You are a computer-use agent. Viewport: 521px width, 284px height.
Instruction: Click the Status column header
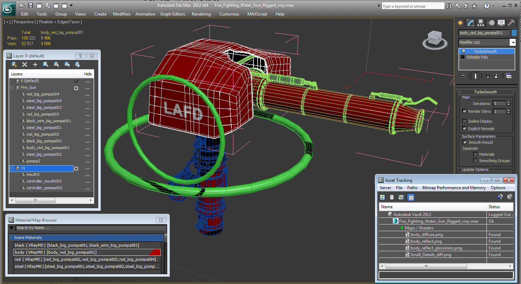[x=500, y=207]
